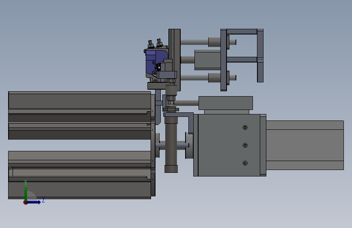Select the rectangular block above the gearbox
Viewport: 352px width, 228px height.
[x=226, y=103]
